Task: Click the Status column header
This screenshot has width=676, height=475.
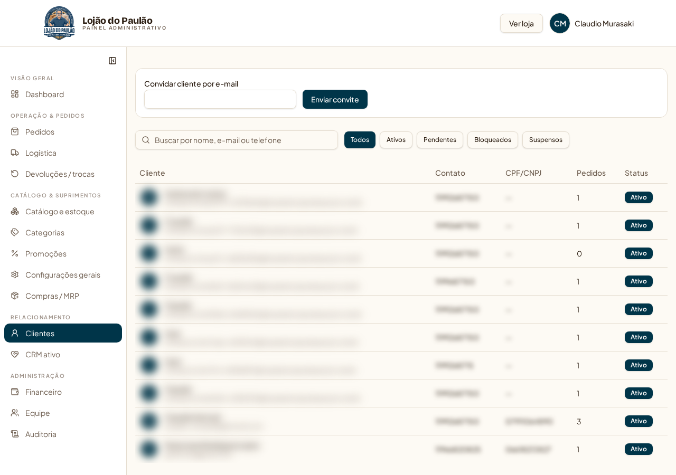Action: (x=636, y=173)
